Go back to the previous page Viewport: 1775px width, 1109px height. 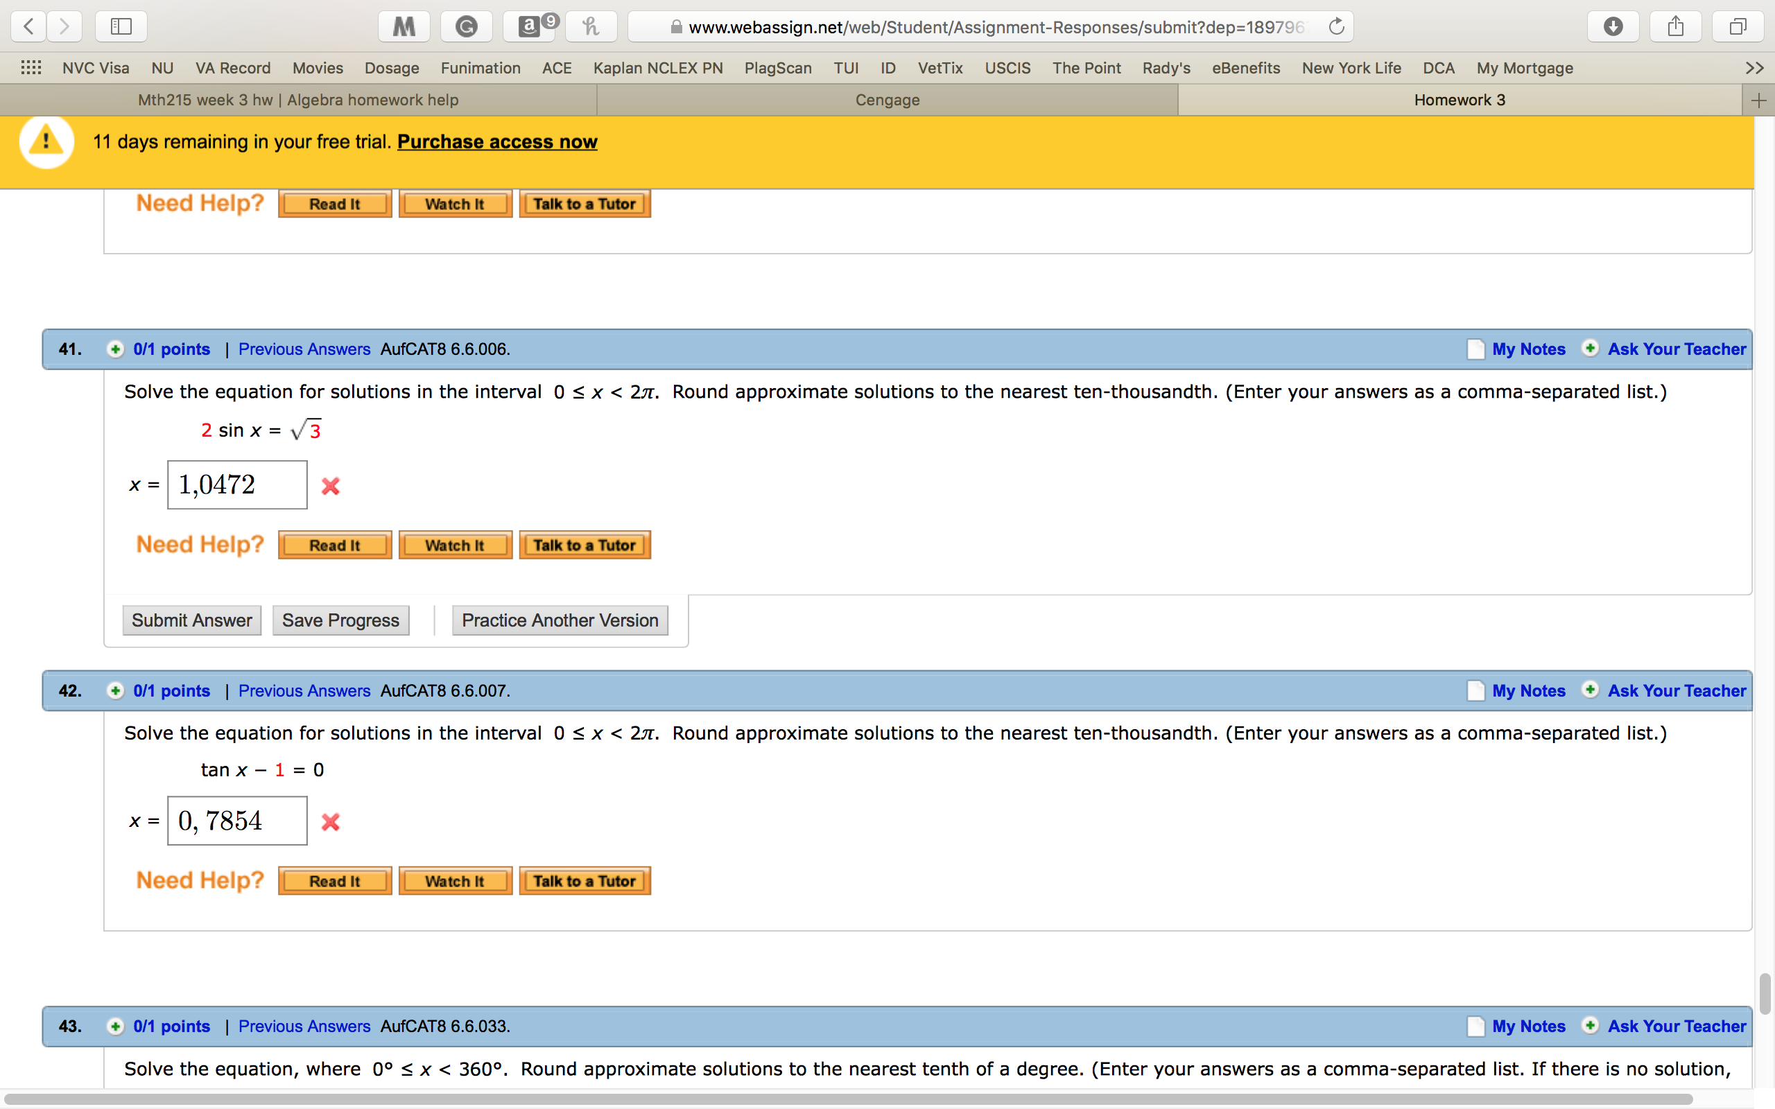28,27
